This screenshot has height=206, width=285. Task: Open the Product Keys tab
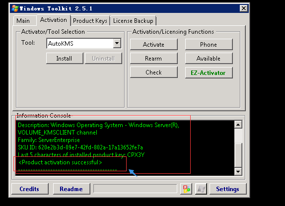[x=90, y=21]
